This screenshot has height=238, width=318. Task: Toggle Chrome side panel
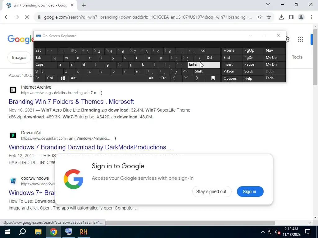[x=291, y=17]
